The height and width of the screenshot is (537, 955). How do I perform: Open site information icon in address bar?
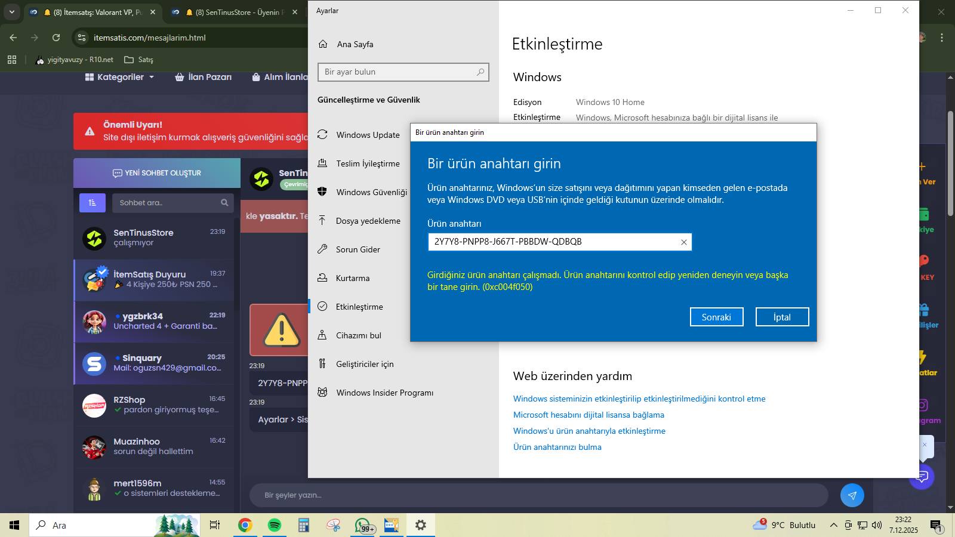82,38
